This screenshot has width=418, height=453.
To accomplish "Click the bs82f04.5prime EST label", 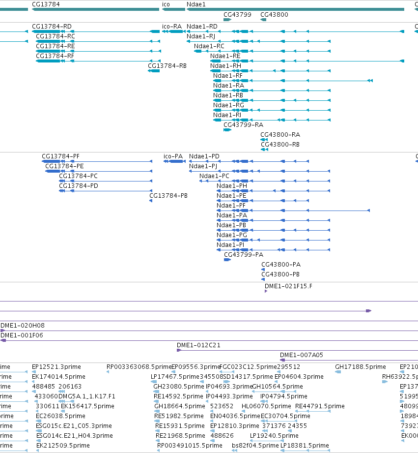I will click(255, 445).
